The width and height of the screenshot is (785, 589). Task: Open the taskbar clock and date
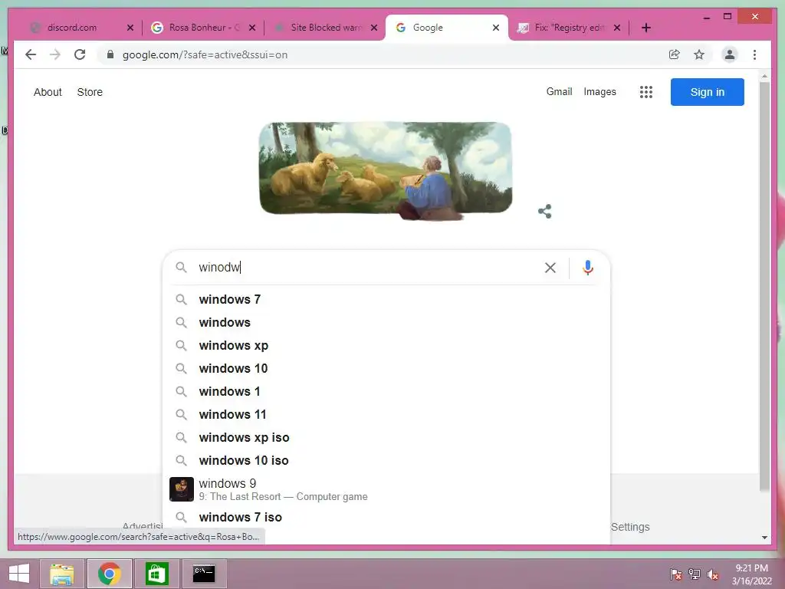[751, 574]
